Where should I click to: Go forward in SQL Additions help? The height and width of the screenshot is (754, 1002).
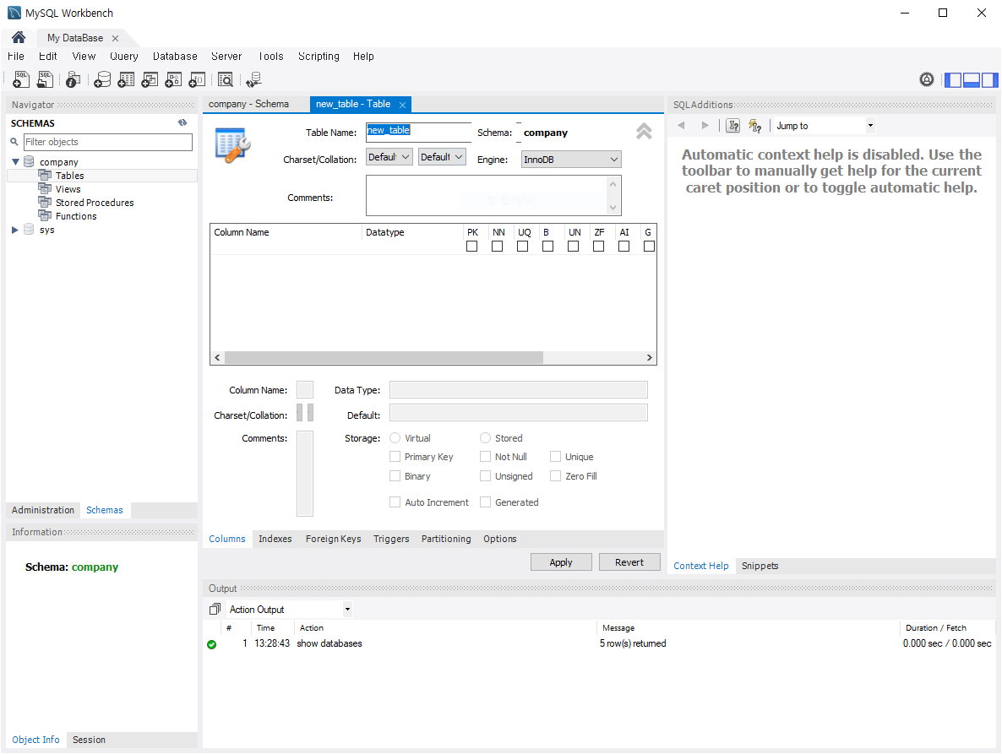coord(705,125)
